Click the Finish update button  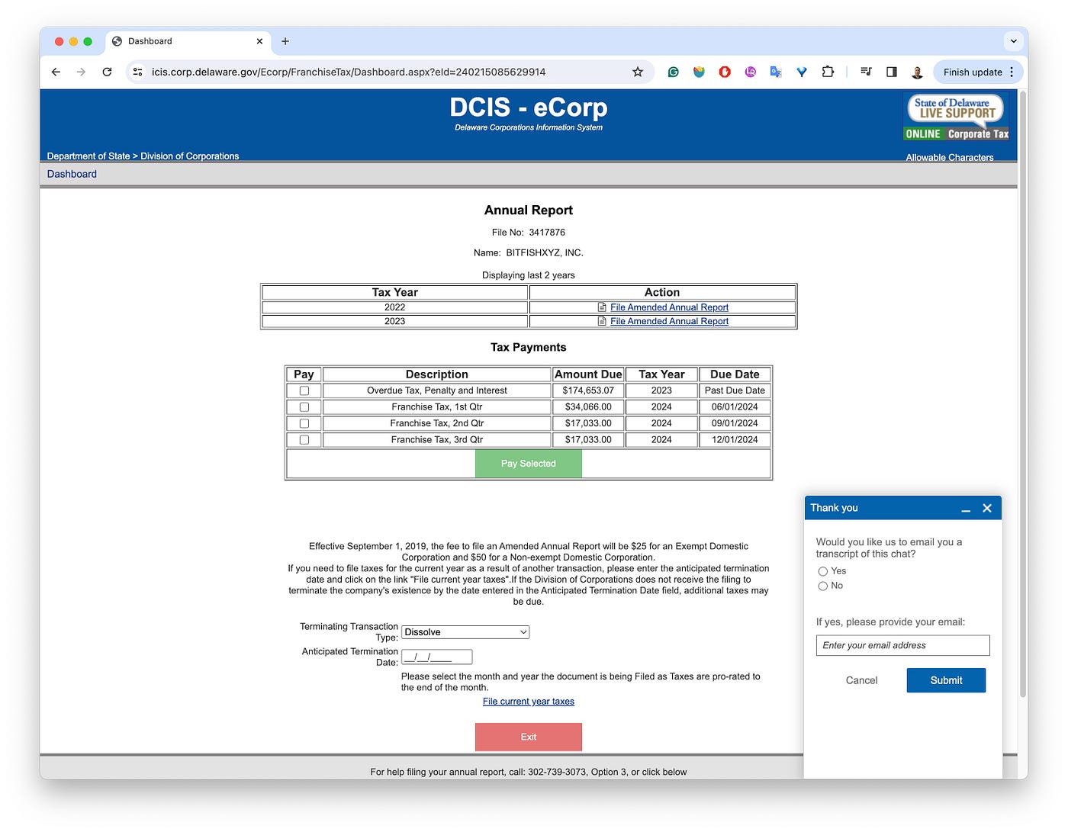tap(972, 72)
